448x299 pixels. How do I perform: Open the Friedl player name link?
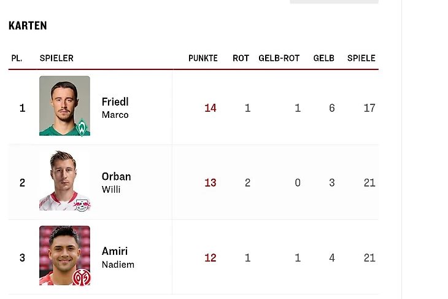(x=115, y=102)
